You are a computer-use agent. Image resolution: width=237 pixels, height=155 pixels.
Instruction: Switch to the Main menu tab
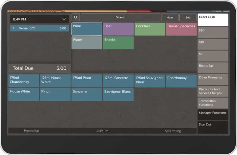tap(170, 17)
